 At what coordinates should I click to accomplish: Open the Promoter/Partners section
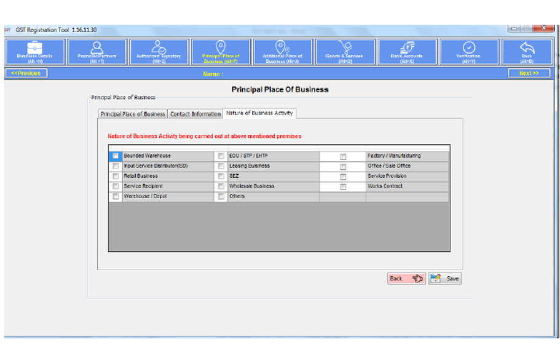97,52
